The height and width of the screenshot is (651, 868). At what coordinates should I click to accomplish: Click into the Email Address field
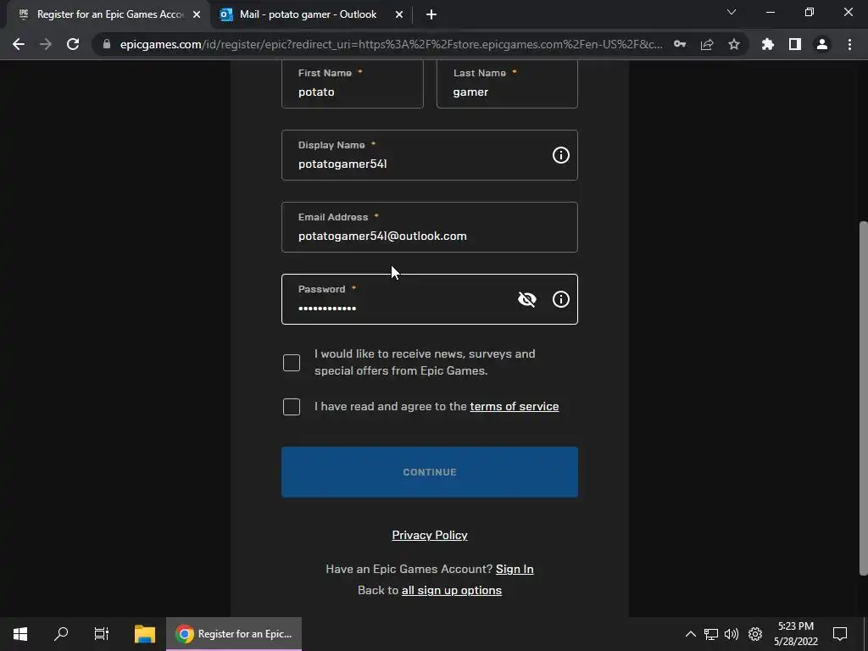[x=430, y=227]
